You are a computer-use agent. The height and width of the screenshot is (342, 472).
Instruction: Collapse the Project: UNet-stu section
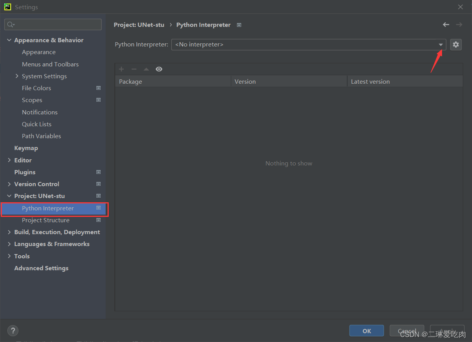[x=9, y=196]
